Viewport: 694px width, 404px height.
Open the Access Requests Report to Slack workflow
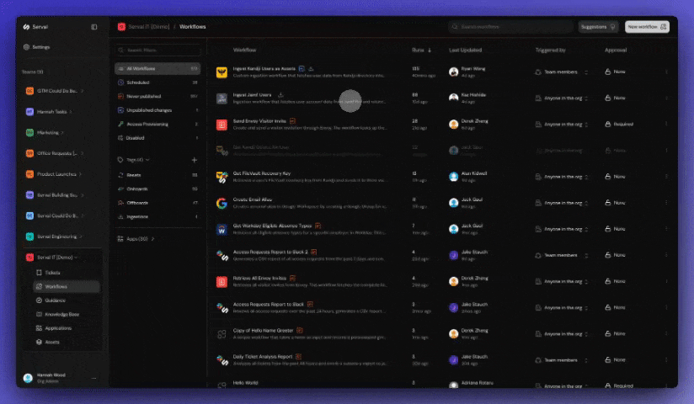coord(268,305)
